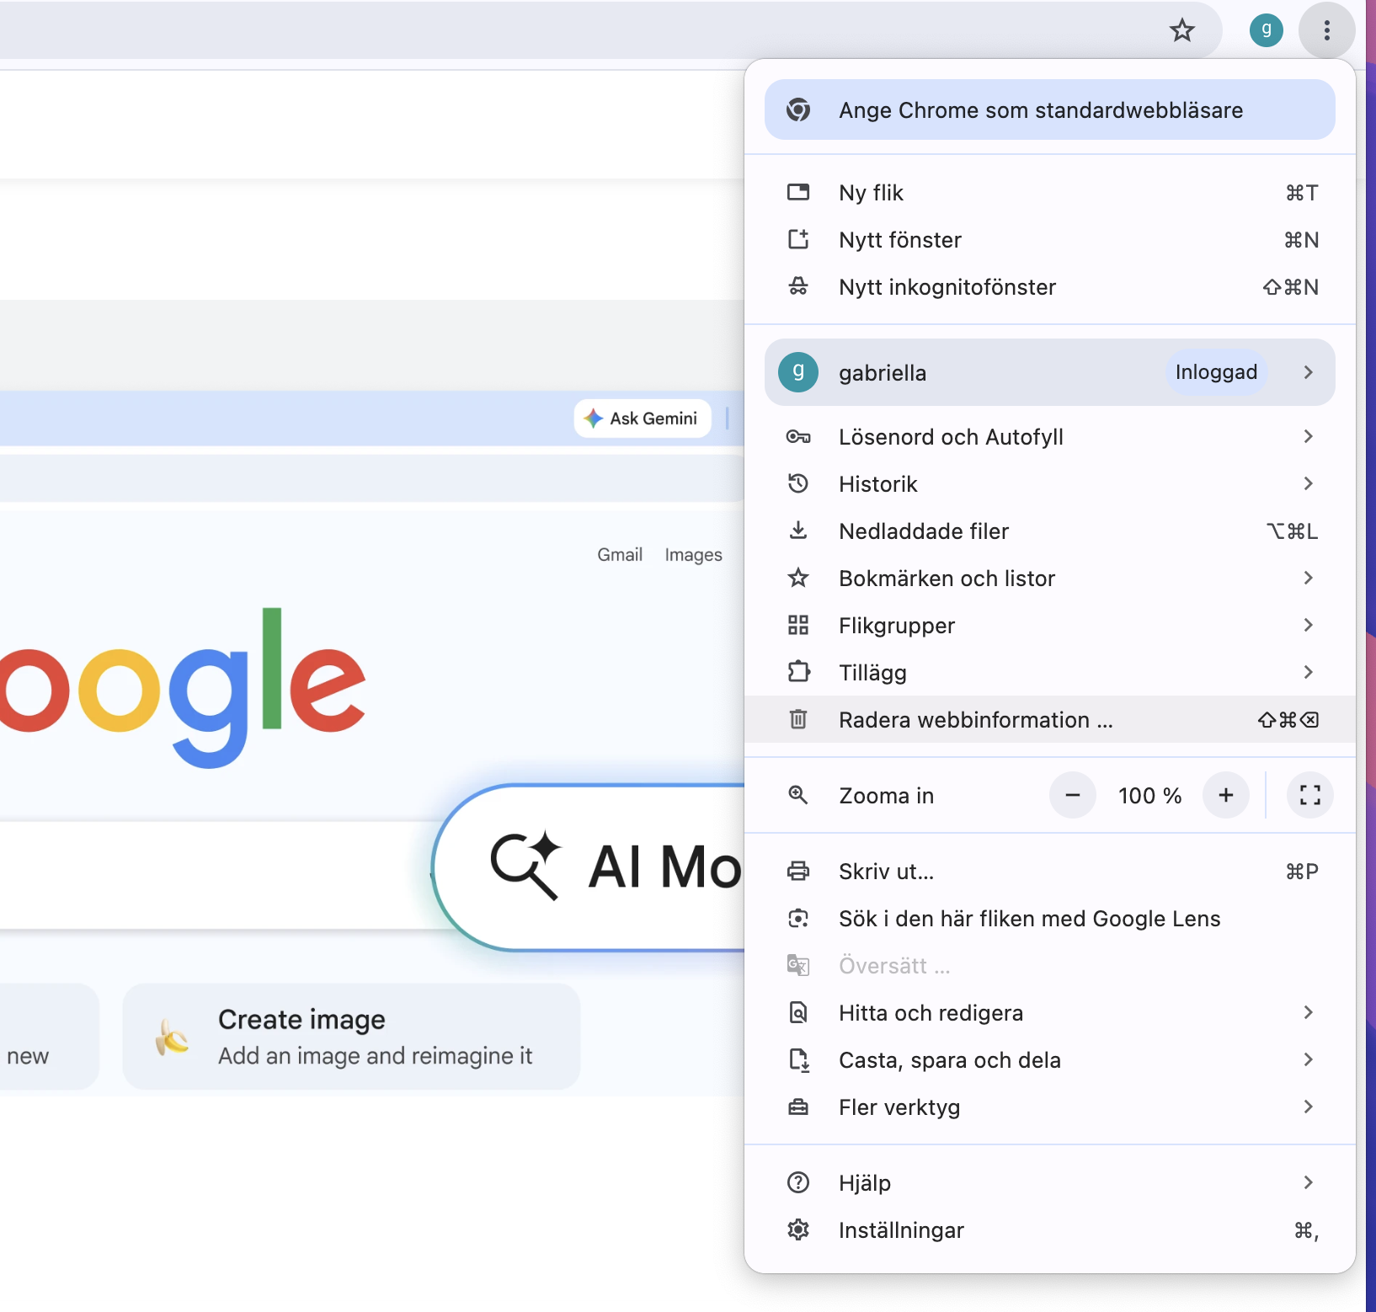Select Nytt fönster menu item
This screenshot has height=1312, width=1376.
pyautogui.click(x=1050, y=239)
